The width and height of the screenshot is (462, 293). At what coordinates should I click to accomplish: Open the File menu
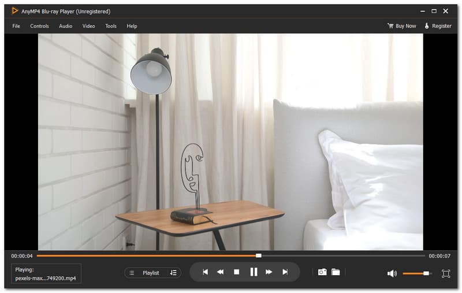16,26
